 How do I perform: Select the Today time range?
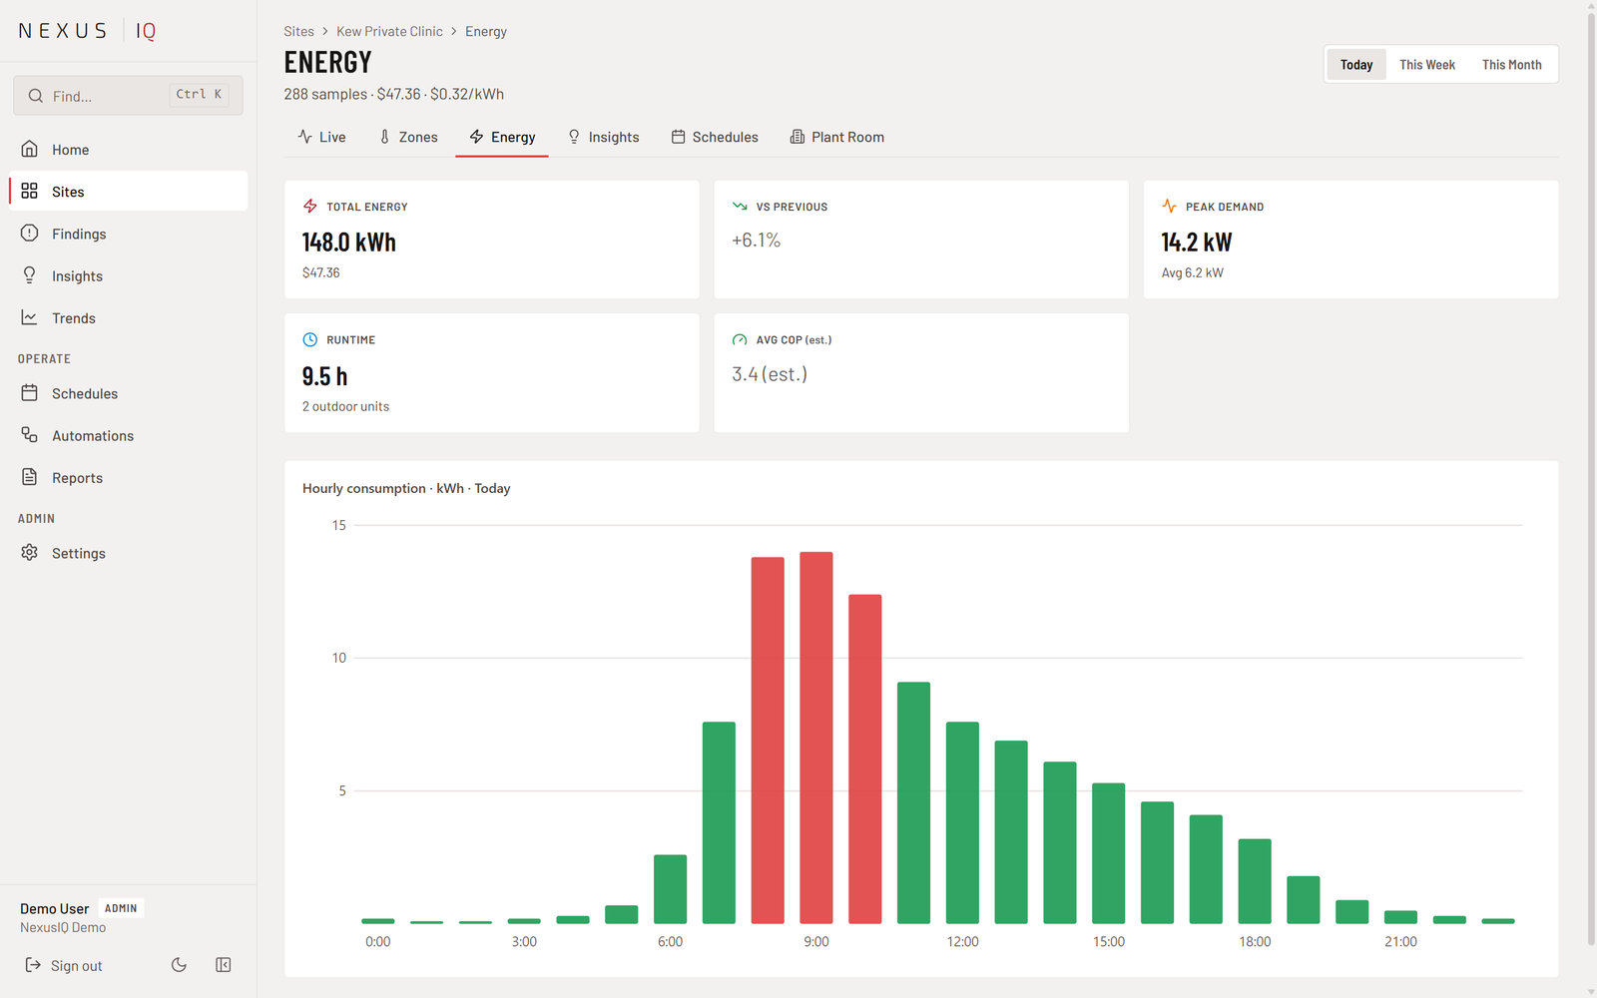1356,65
